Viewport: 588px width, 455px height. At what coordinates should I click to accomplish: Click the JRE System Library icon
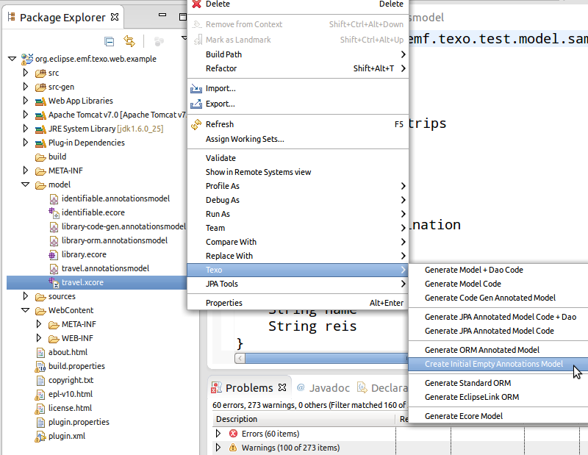40,129
